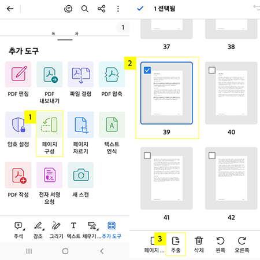Select the 주석 comment tool
The height and width of the screenshot is (260, 260).
tap(18, 230)
